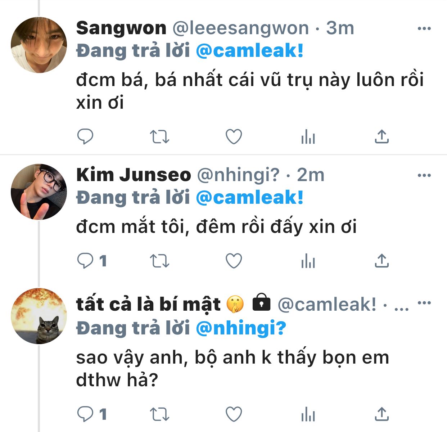
Task: Open the cat explosion profile avatar
Action: point(39,316)
